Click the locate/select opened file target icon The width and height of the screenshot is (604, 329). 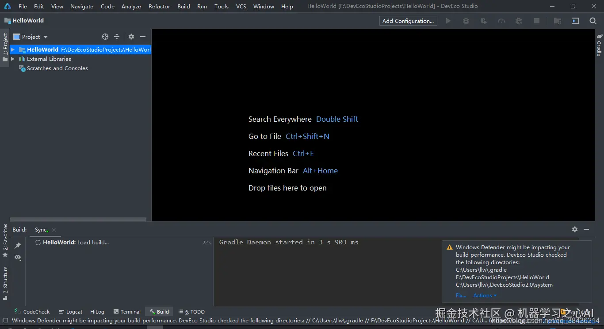click(x=105, y=37)
